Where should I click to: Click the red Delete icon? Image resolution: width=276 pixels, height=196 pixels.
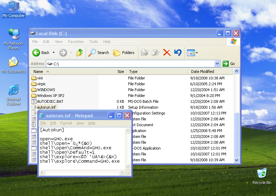tap(167, 53)
